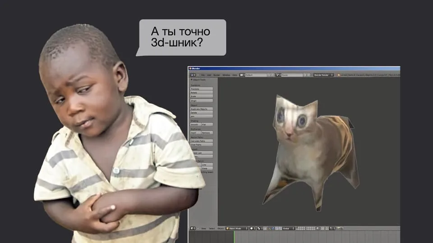This screenshot has width=433, height=243.
Task: Open the viewport shading sphere icon
Action: click(252, 229)
